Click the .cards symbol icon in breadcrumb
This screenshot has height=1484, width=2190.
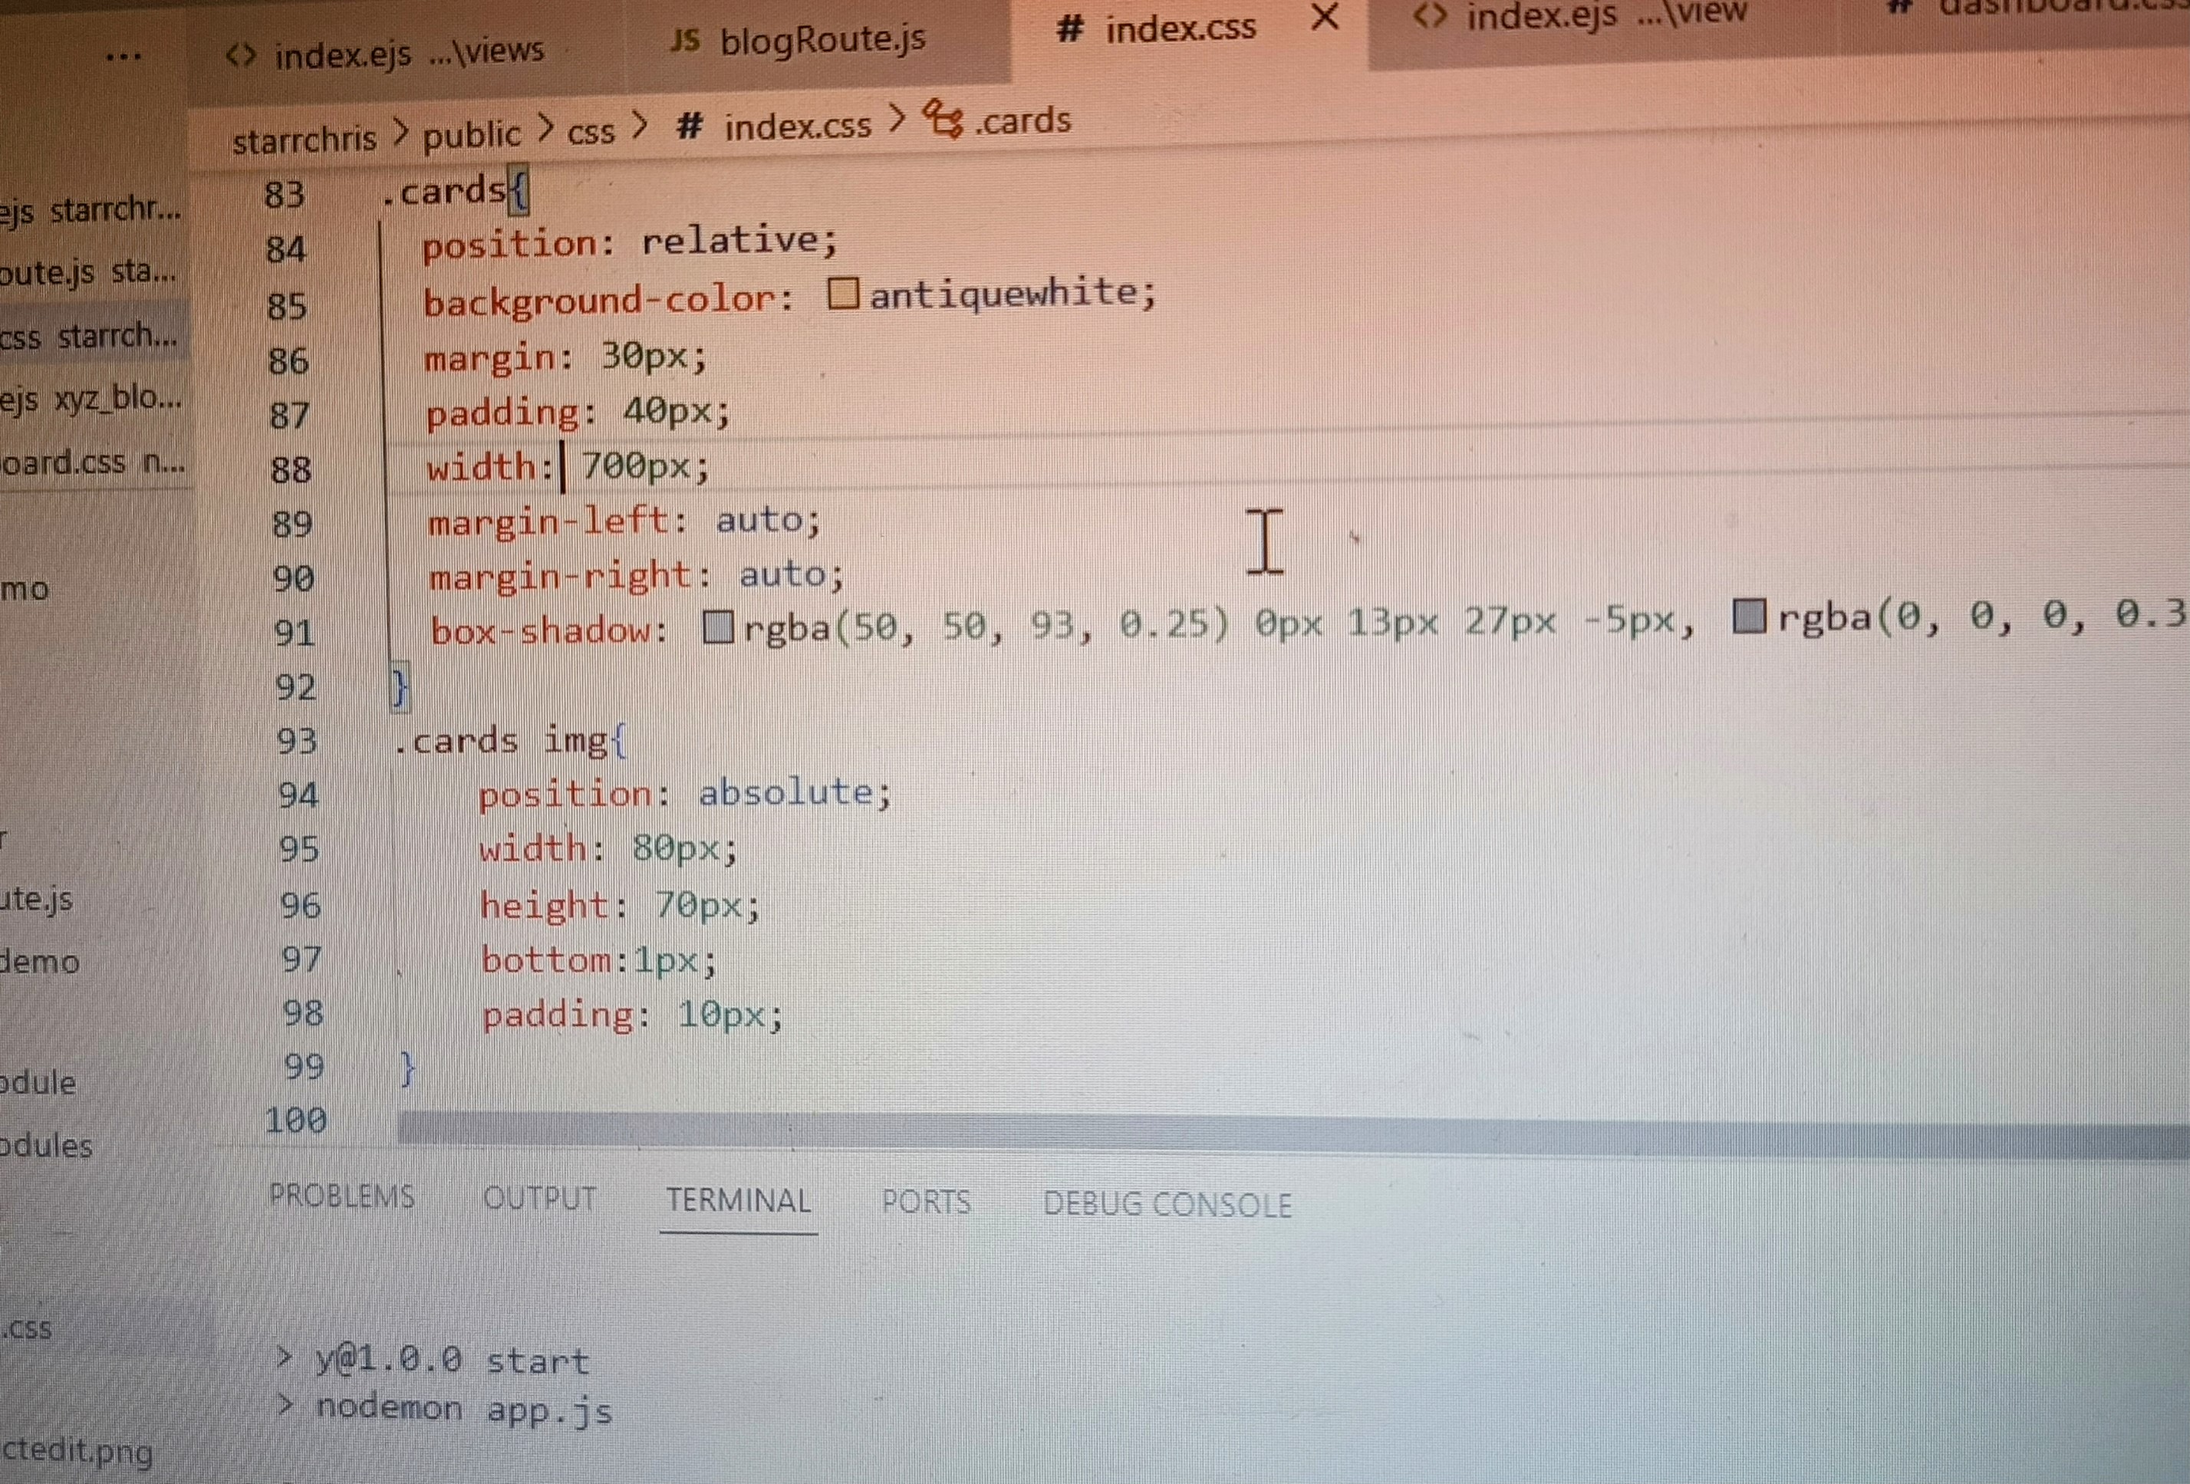(944, 120)
